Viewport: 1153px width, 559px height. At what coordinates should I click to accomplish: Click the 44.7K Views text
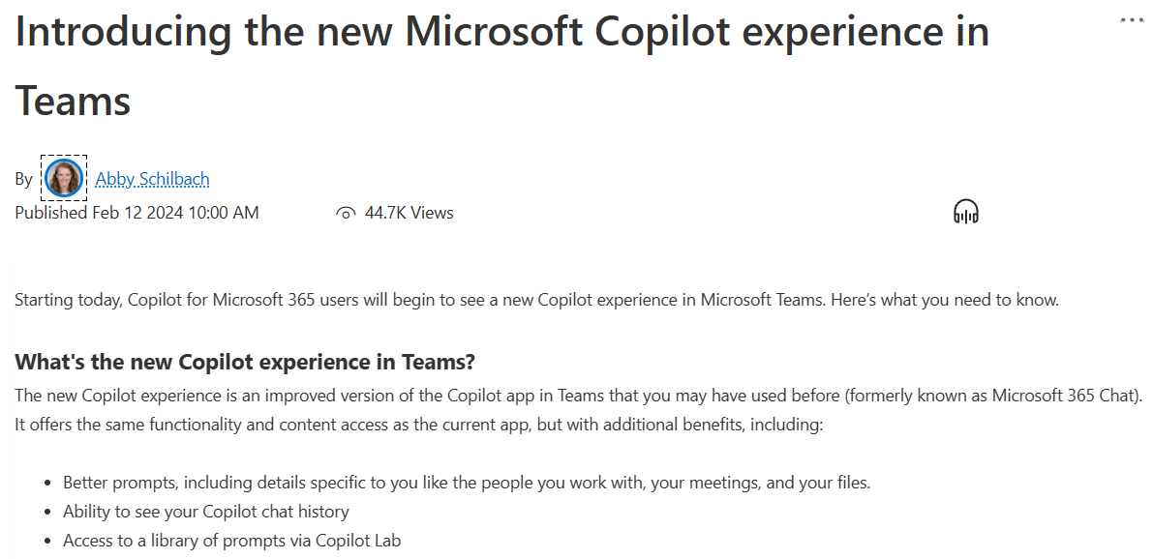coord(409,213)
